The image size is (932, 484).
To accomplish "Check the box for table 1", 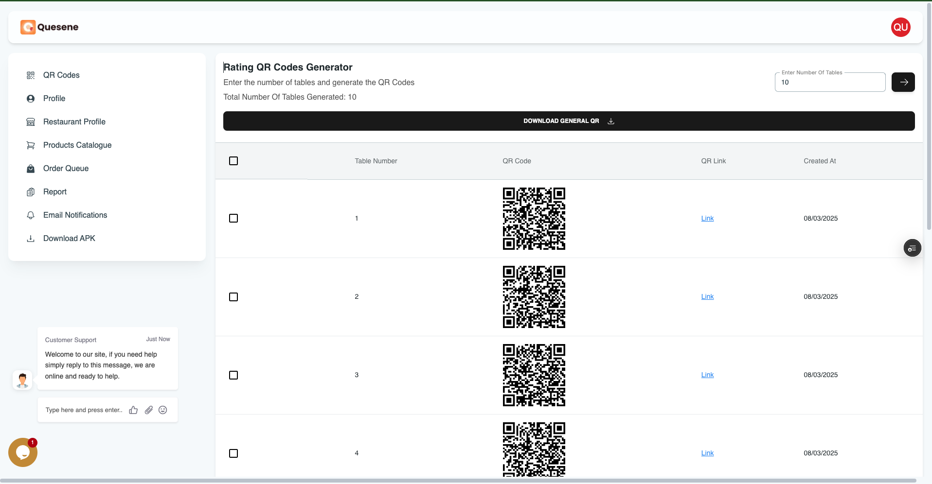I will point(233,219).
